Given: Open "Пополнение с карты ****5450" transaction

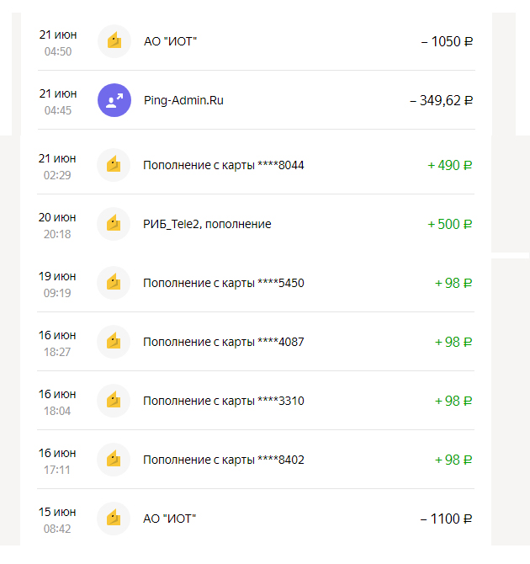Looking at the screenshot, I should (x=223, y=283).
